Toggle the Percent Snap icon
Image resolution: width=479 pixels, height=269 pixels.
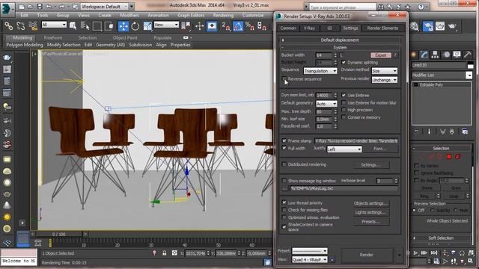(x=249, y=26)
